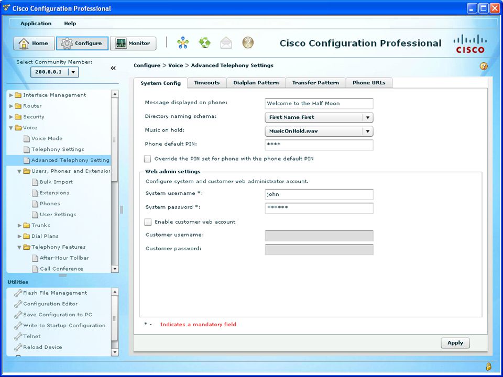Switch to the Phone URLs tab
The width and height of the screenshot is (503, 377).
[369, 83]
